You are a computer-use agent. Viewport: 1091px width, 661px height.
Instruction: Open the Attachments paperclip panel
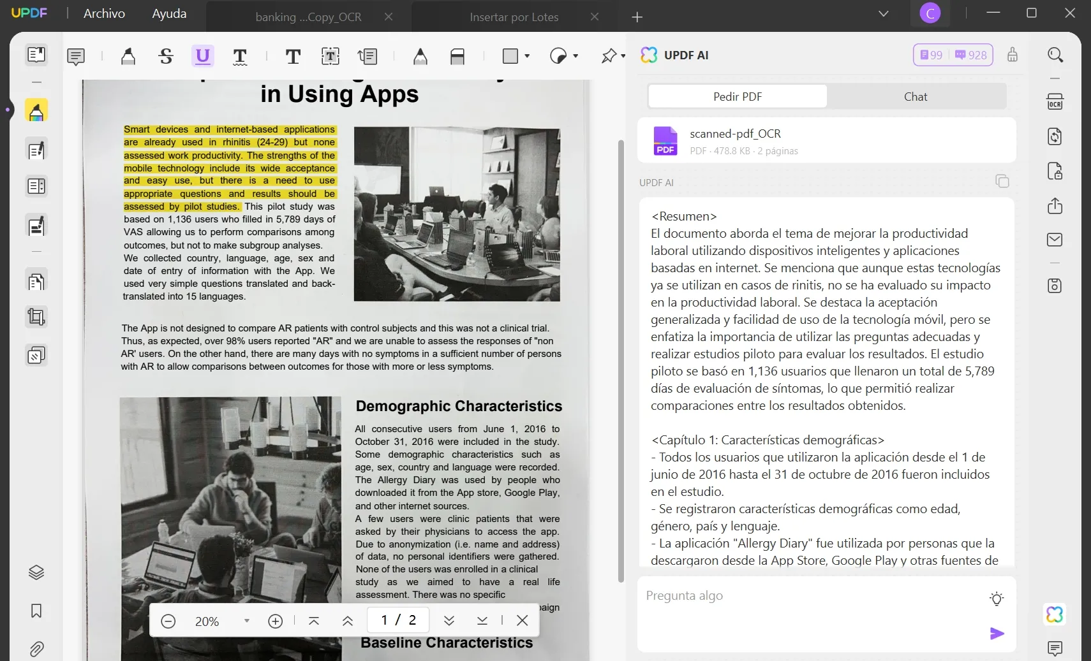click(36, 649)
